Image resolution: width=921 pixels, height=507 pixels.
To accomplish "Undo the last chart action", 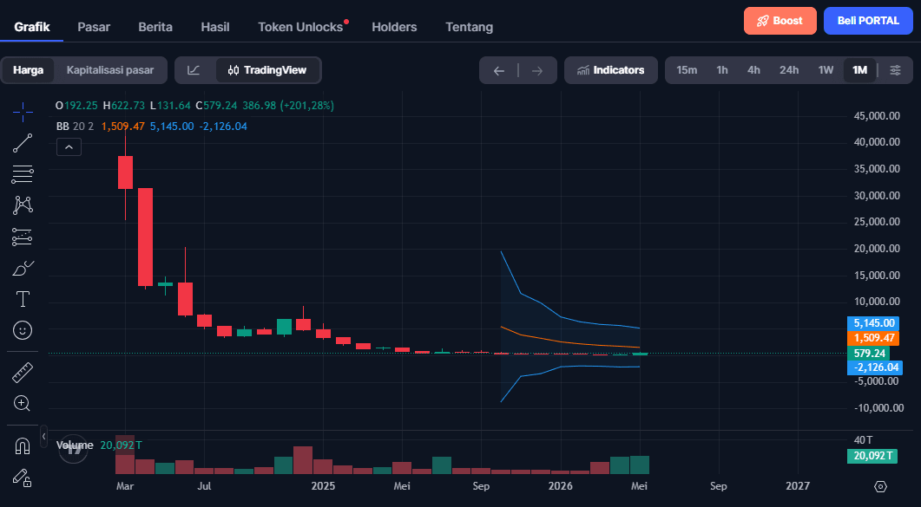I will coord(498,71).
